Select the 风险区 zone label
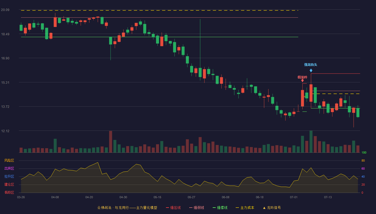The height and width of the screenshot is (214, 376). click(x=9, y=160)
